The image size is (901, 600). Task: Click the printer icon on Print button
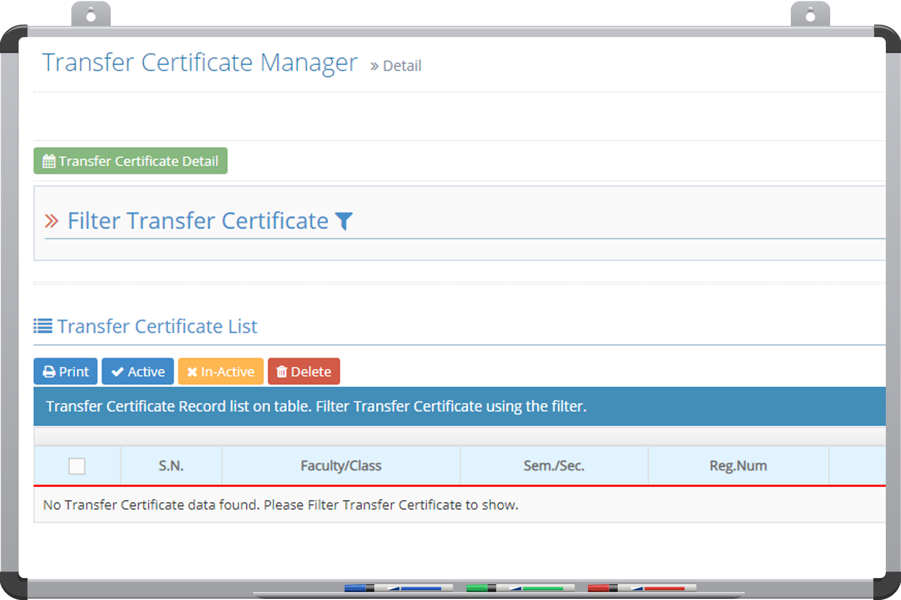pos(49,372)
